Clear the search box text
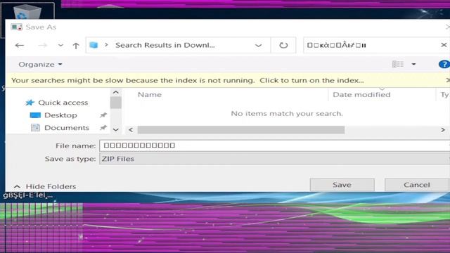450x253 pixels. pos(444,45)
